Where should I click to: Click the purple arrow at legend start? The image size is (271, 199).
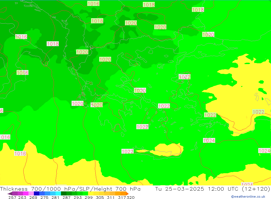pyautogui.click(x=10, y=194)
